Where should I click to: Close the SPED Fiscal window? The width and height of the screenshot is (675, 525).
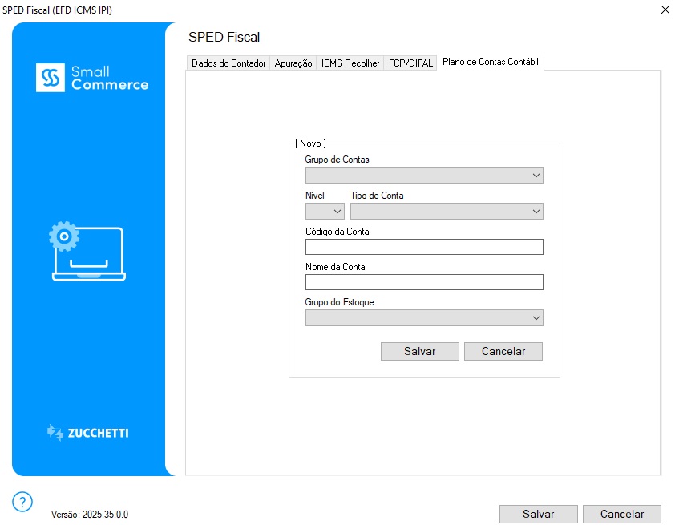[x=664, y=10]
